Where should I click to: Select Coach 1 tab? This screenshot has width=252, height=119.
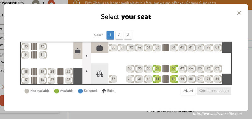click(111, 35)
